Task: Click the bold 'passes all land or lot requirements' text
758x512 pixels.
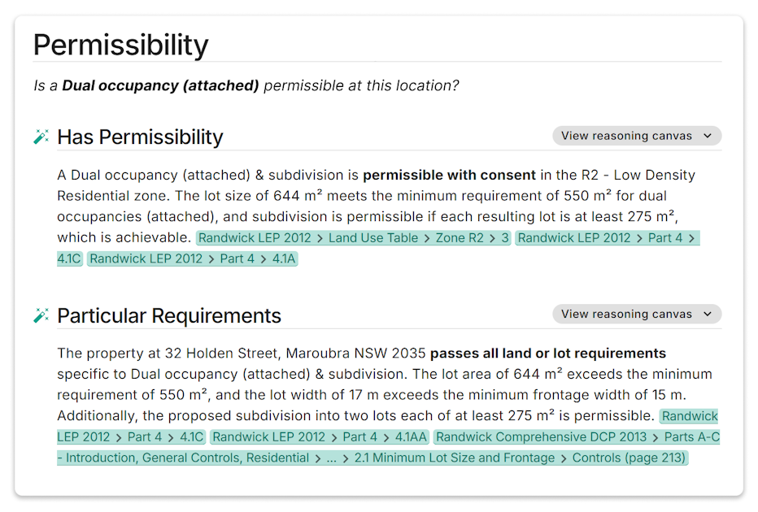Action: click(547, 354)
